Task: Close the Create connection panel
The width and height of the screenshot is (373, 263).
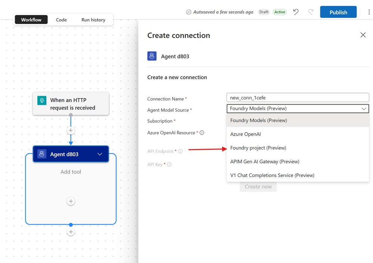Action: [363, 35]
